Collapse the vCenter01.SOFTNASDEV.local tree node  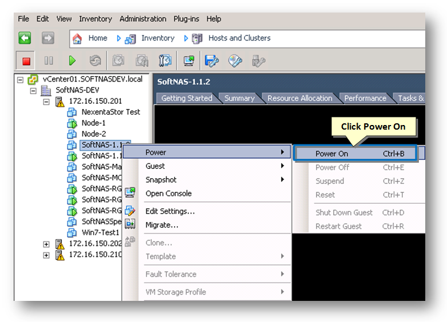[20, 80]
